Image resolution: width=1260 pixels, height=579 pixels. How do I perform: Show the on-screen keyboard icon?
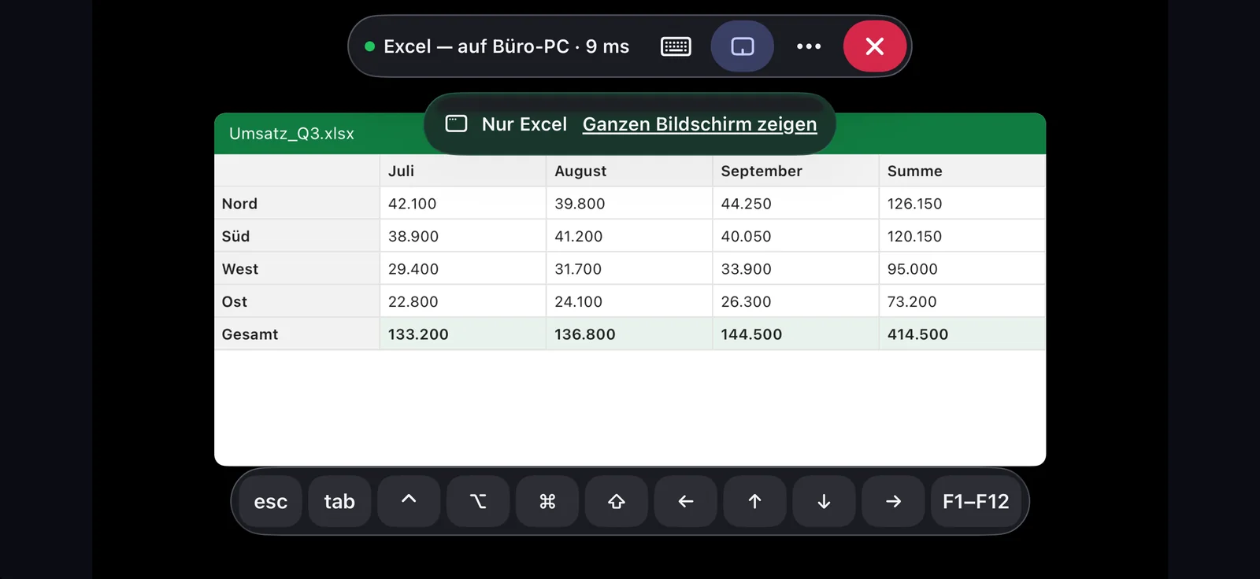(676, 46)
